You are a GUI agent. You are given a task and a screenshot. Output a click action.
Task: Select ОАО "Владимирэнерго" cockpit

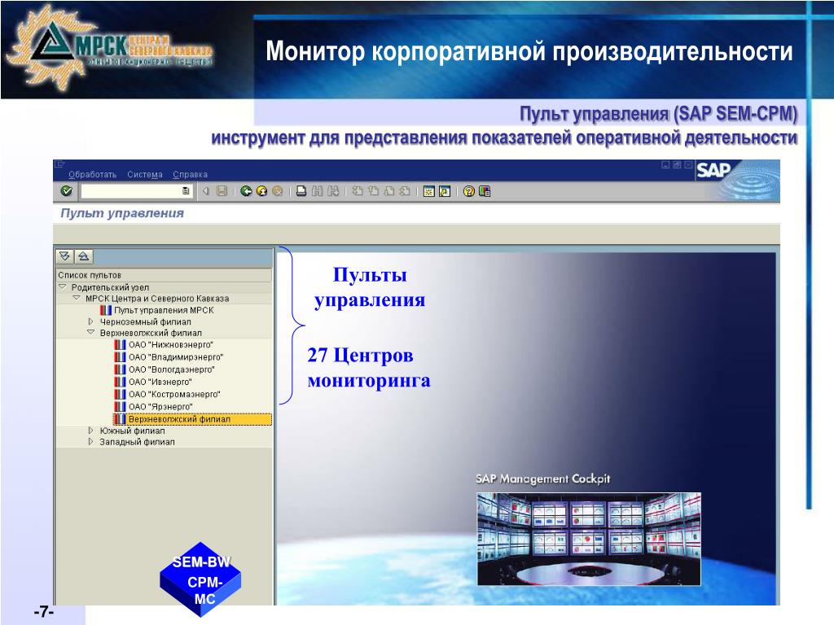176,357
